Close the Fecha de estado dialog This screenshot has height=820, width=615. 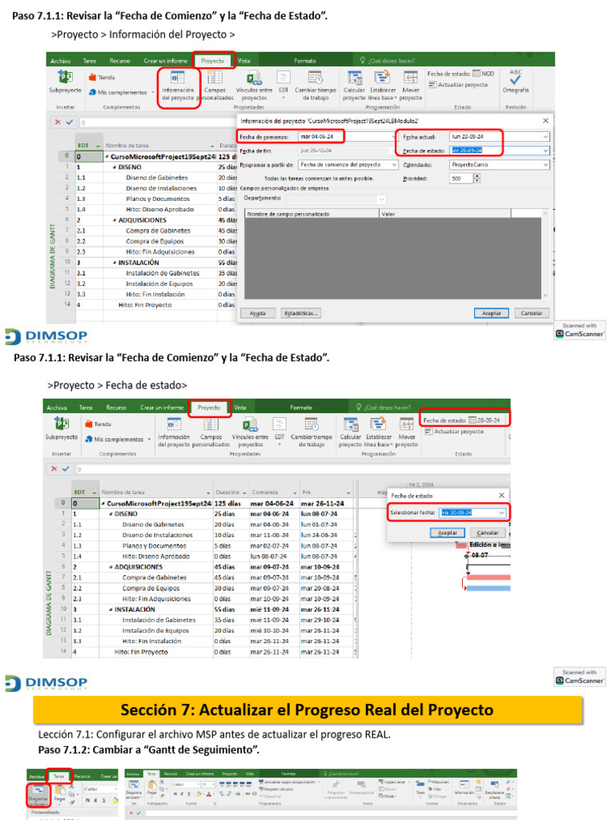[501, 495]
